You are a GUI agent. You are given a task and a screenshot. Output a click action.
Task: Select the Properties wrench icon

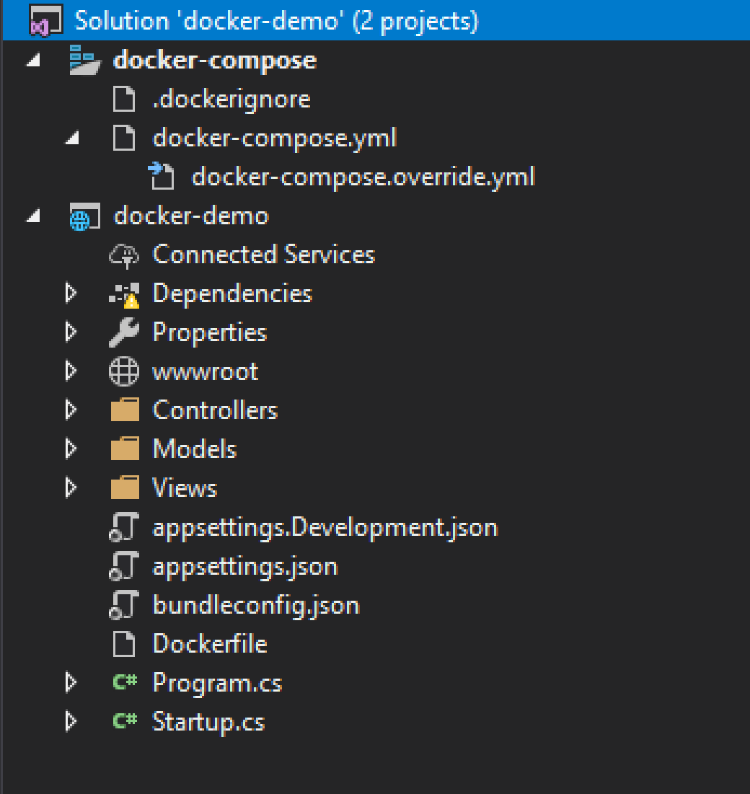[124, 332]
